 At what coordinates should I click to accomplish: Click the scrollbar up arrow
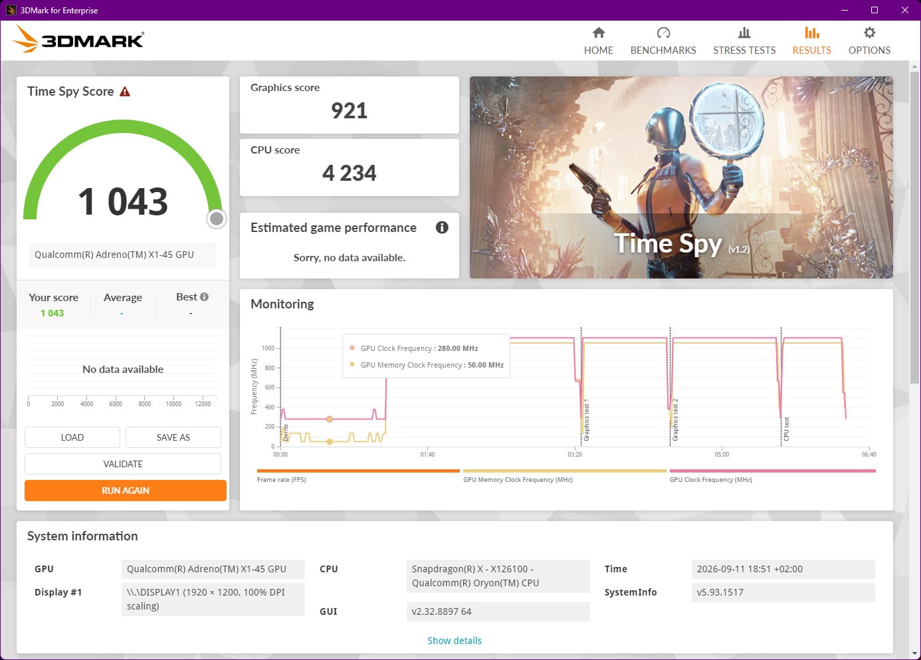coord(914,66)
